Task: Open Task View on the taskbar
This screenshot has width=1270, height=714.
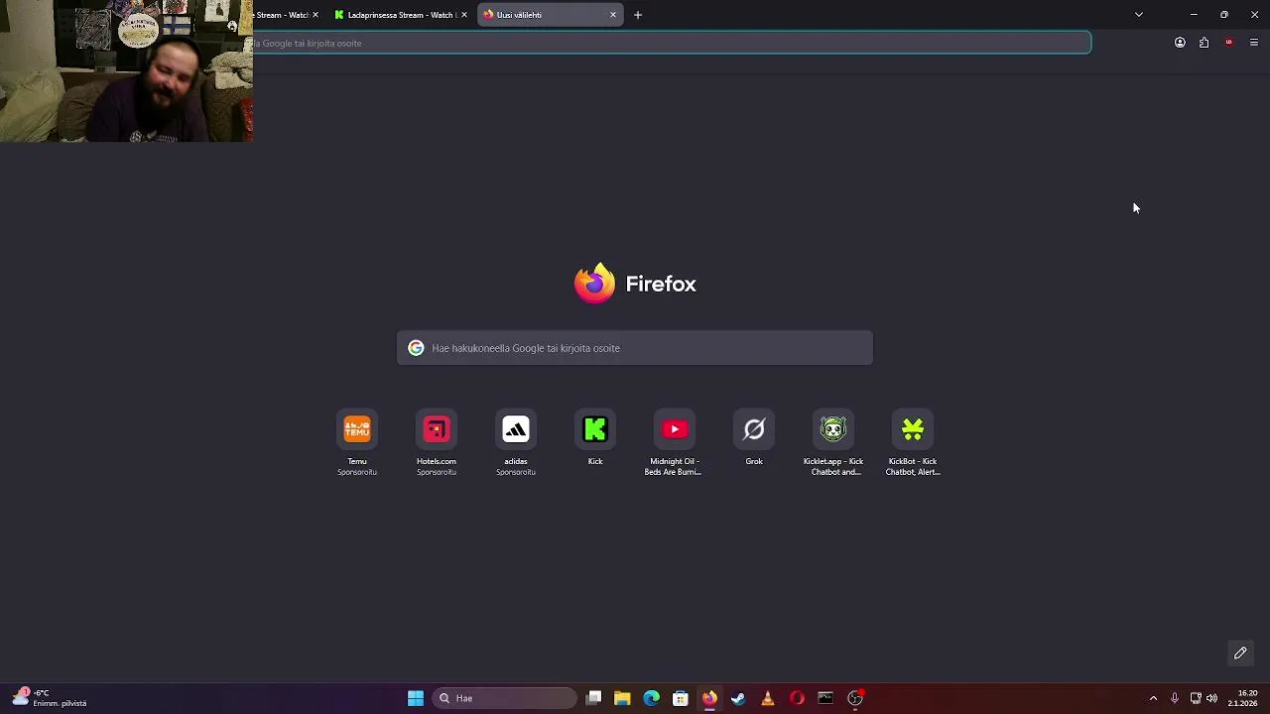Action: (x=593, y=698)
